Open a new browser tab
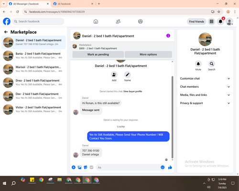 tap(99, 4)
